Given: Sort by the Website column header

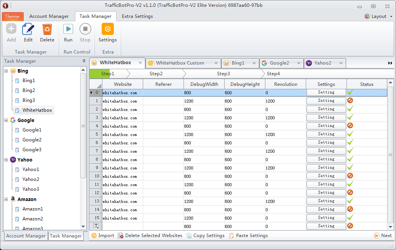Looking at the screenshot, I should click(123, 84).
